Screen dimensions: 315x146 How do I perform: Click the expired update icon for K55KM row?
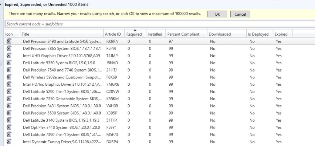[8, 99]
